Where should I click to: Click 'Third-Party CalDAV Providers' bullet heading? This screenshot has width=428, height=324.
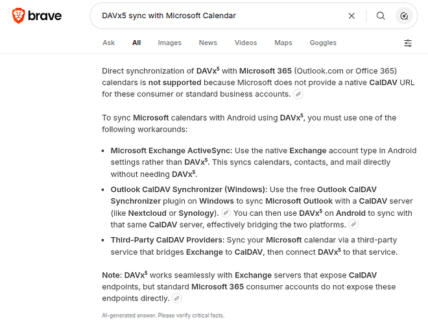tap(167, 240)
